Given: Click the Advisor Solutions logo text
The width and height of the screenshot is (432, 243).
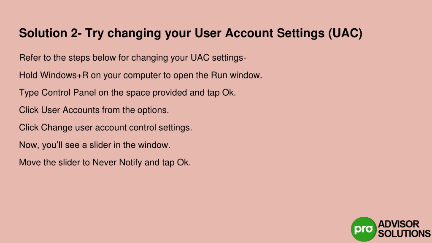Looking at the screenshot, I should (404, 229).
